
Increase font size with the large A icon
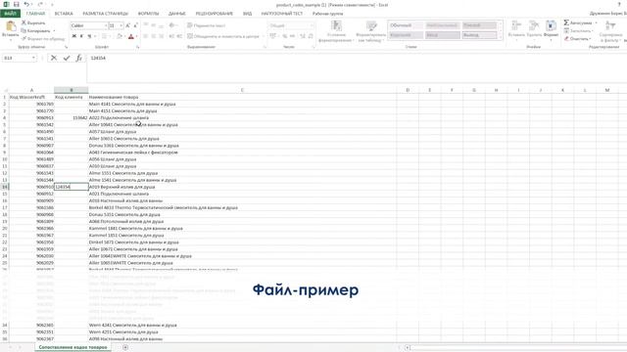click(x=128, y=25)
